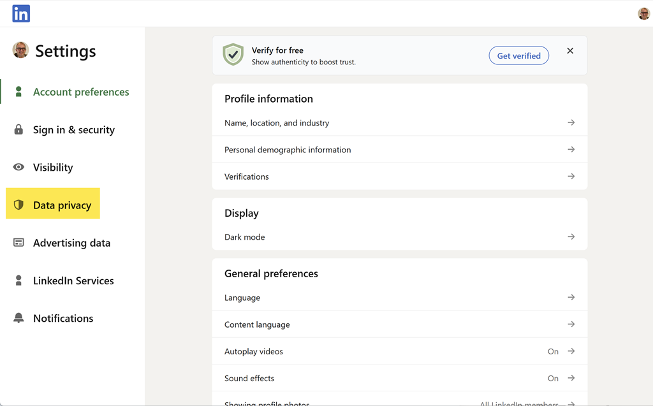The image size is (653, 406).
Task: Expand arrow next to Verifications
Action: [x=571, y=176]
